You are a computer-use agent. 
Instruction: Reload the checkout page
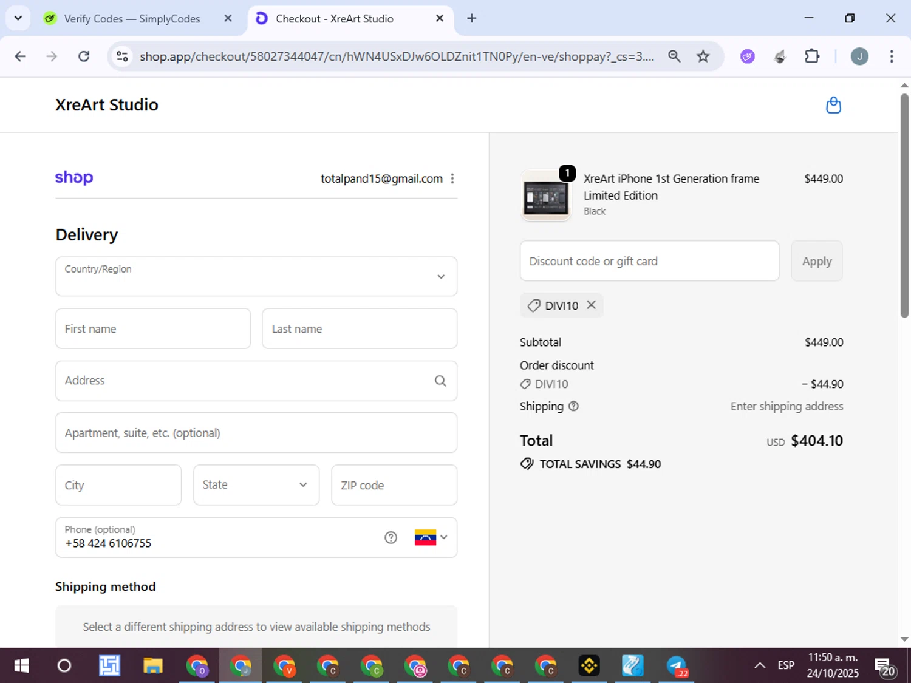[x=84, y=56]
